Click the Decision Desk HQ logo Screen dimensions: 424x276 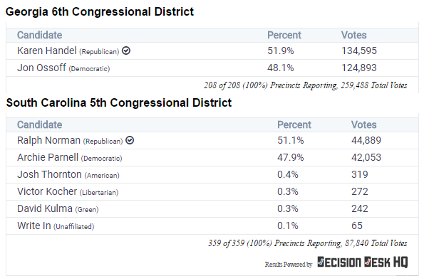click(x=362, y=262)
